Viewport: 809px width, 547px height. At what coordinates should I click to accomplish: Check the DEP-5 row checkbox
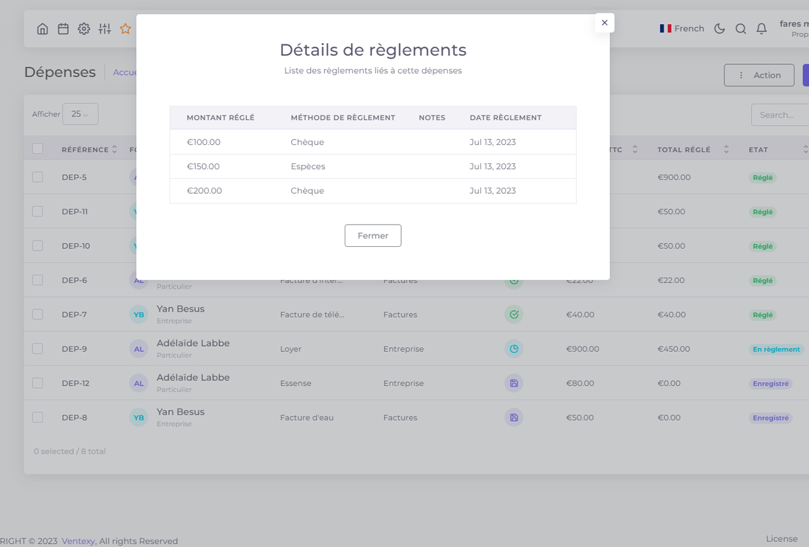coord(38,177)
